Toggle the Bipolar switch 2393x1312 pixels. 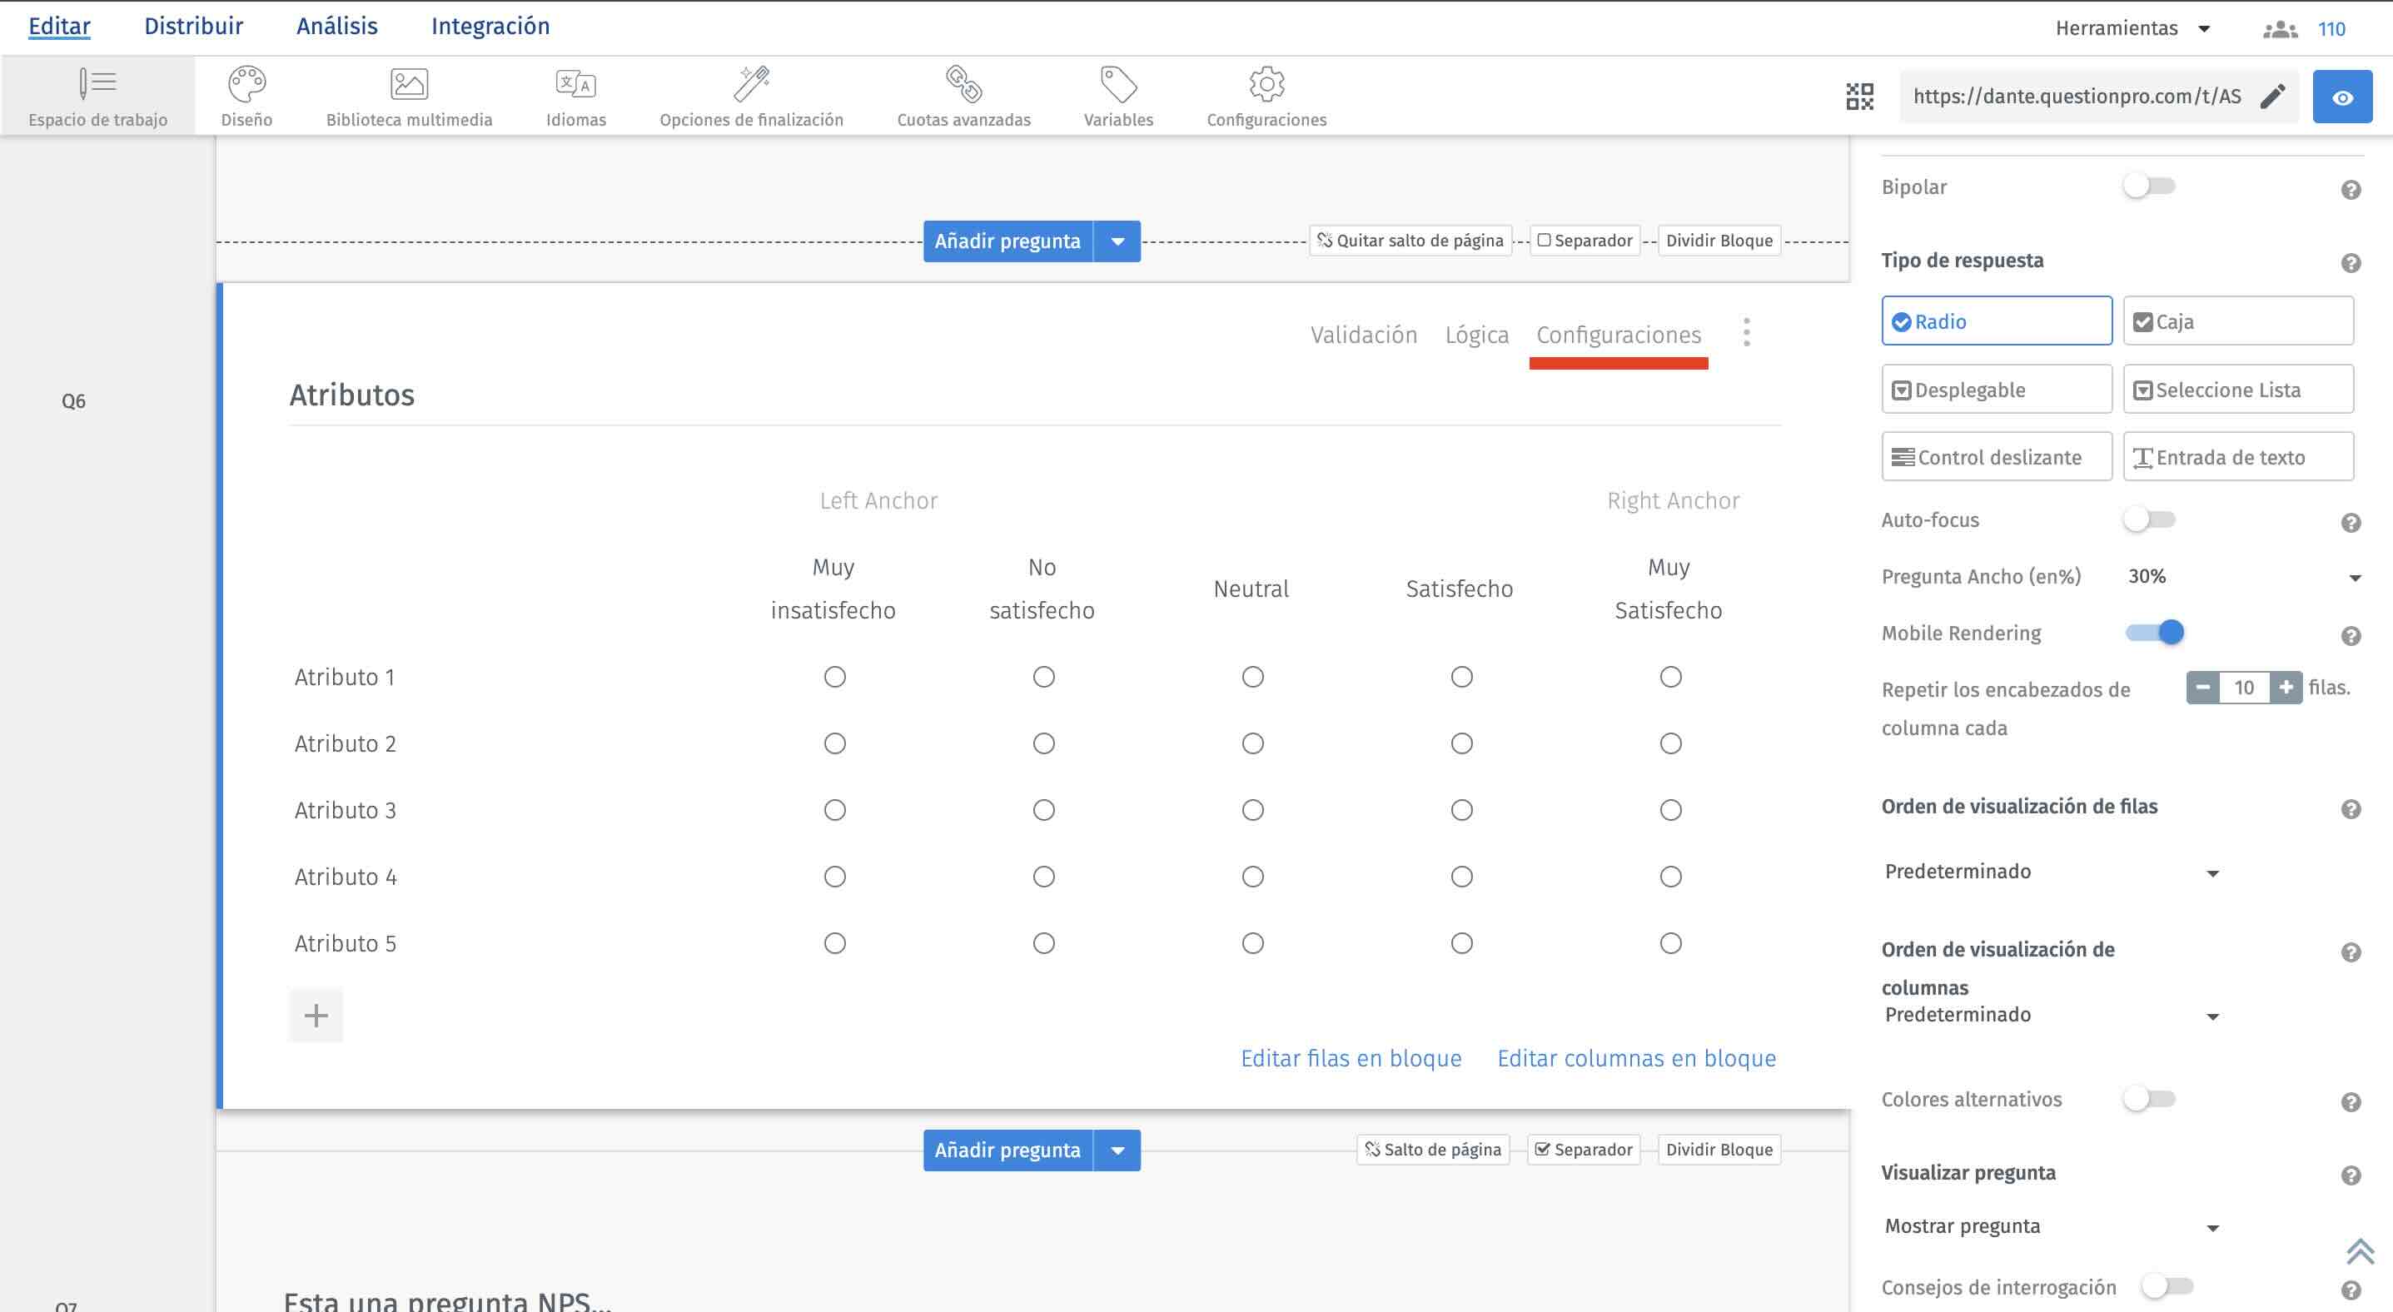pos(2147,186)
